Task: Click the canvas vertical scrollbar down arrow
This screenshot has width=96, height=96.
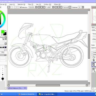Action: (89, 83)
